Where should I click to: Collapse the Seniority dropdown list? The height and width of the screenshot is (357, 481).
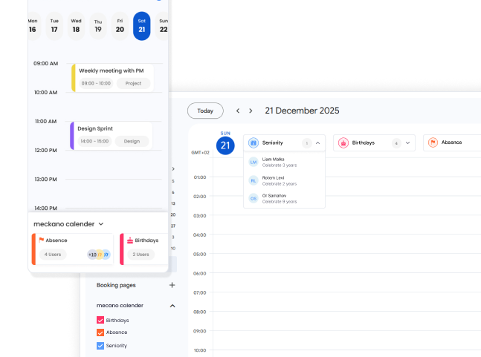click(317, 143)
